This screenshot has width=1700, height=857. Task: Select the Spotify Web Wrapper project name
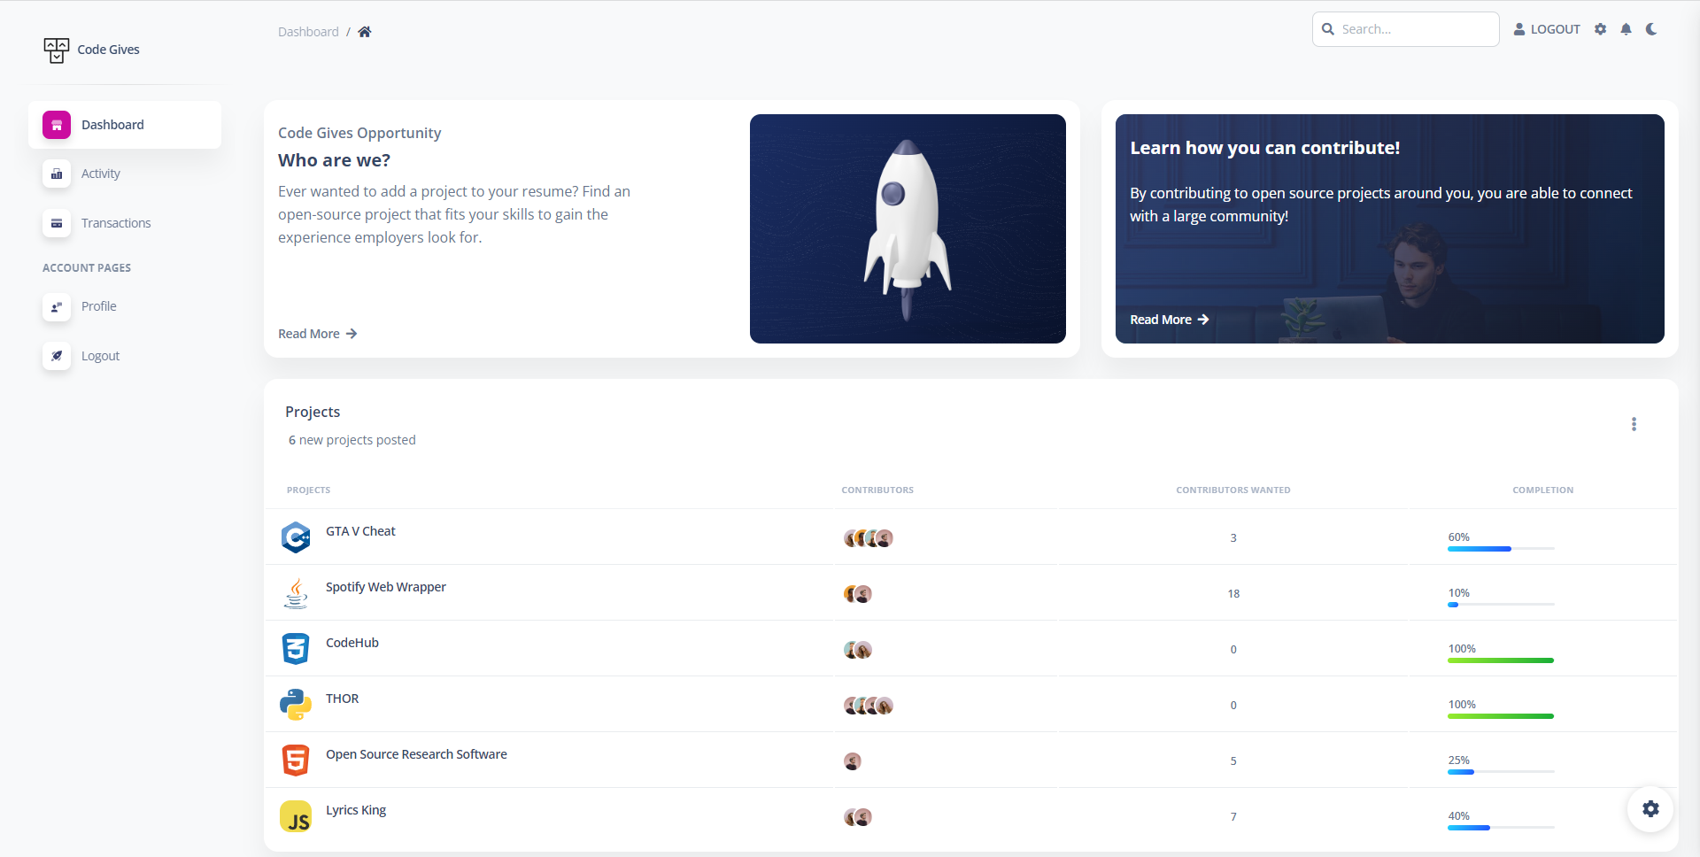pos(386,587)
